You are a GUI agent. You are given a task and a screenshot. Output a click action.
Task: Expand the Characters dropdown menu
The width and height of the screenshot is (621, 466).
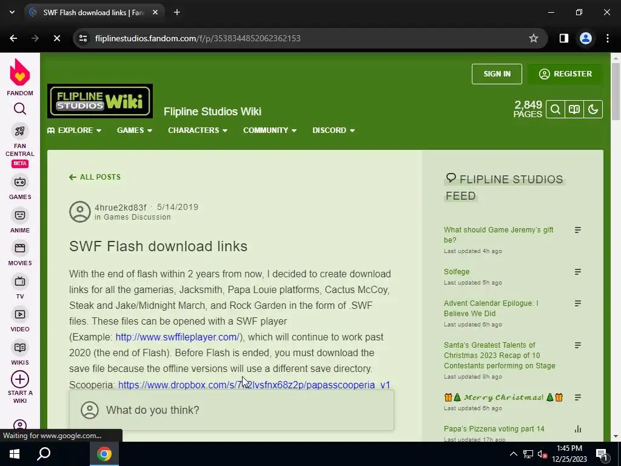[x=197, y=130]
